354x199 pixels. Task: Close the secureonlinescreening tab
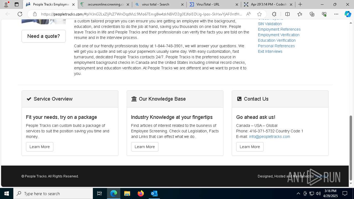[128, 4]
